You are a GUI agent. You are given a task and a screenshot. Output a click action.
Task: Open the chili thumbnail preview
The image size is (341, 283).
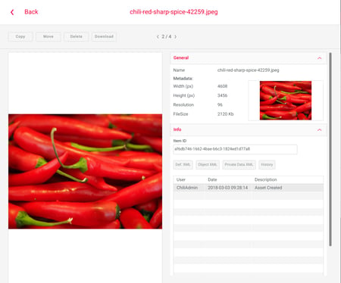(286, 101)
